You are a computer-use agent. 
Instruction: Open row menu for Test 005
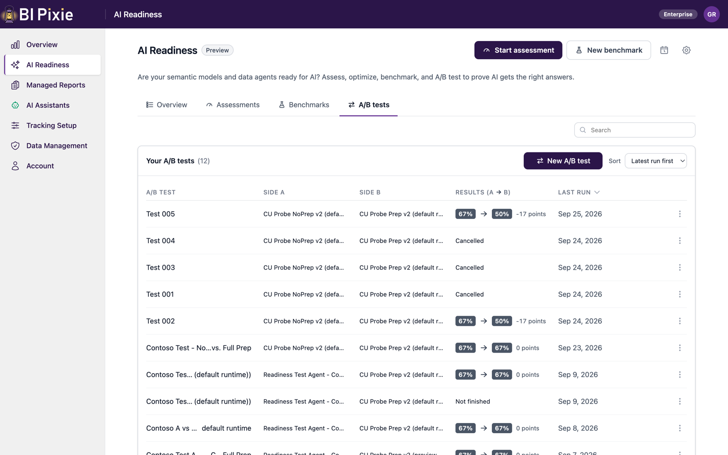pos(680,214)
